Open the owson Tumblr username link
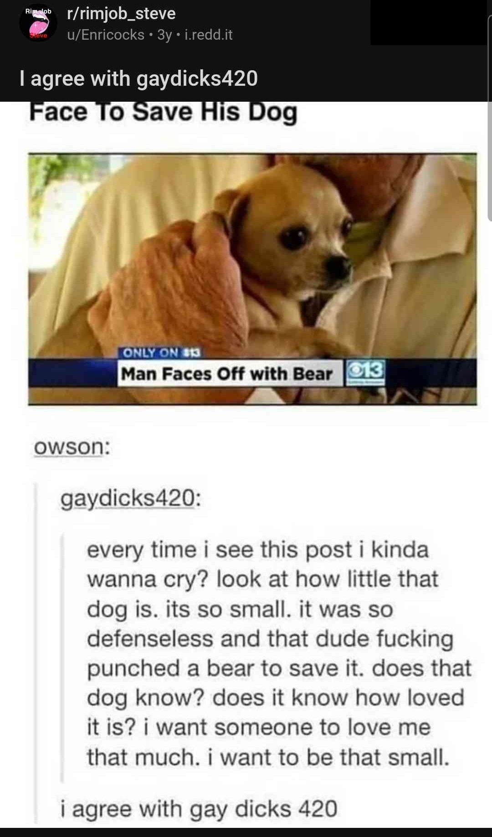Image resolution: width=492 pixels, height=837 pixels. tap(72, 447)
